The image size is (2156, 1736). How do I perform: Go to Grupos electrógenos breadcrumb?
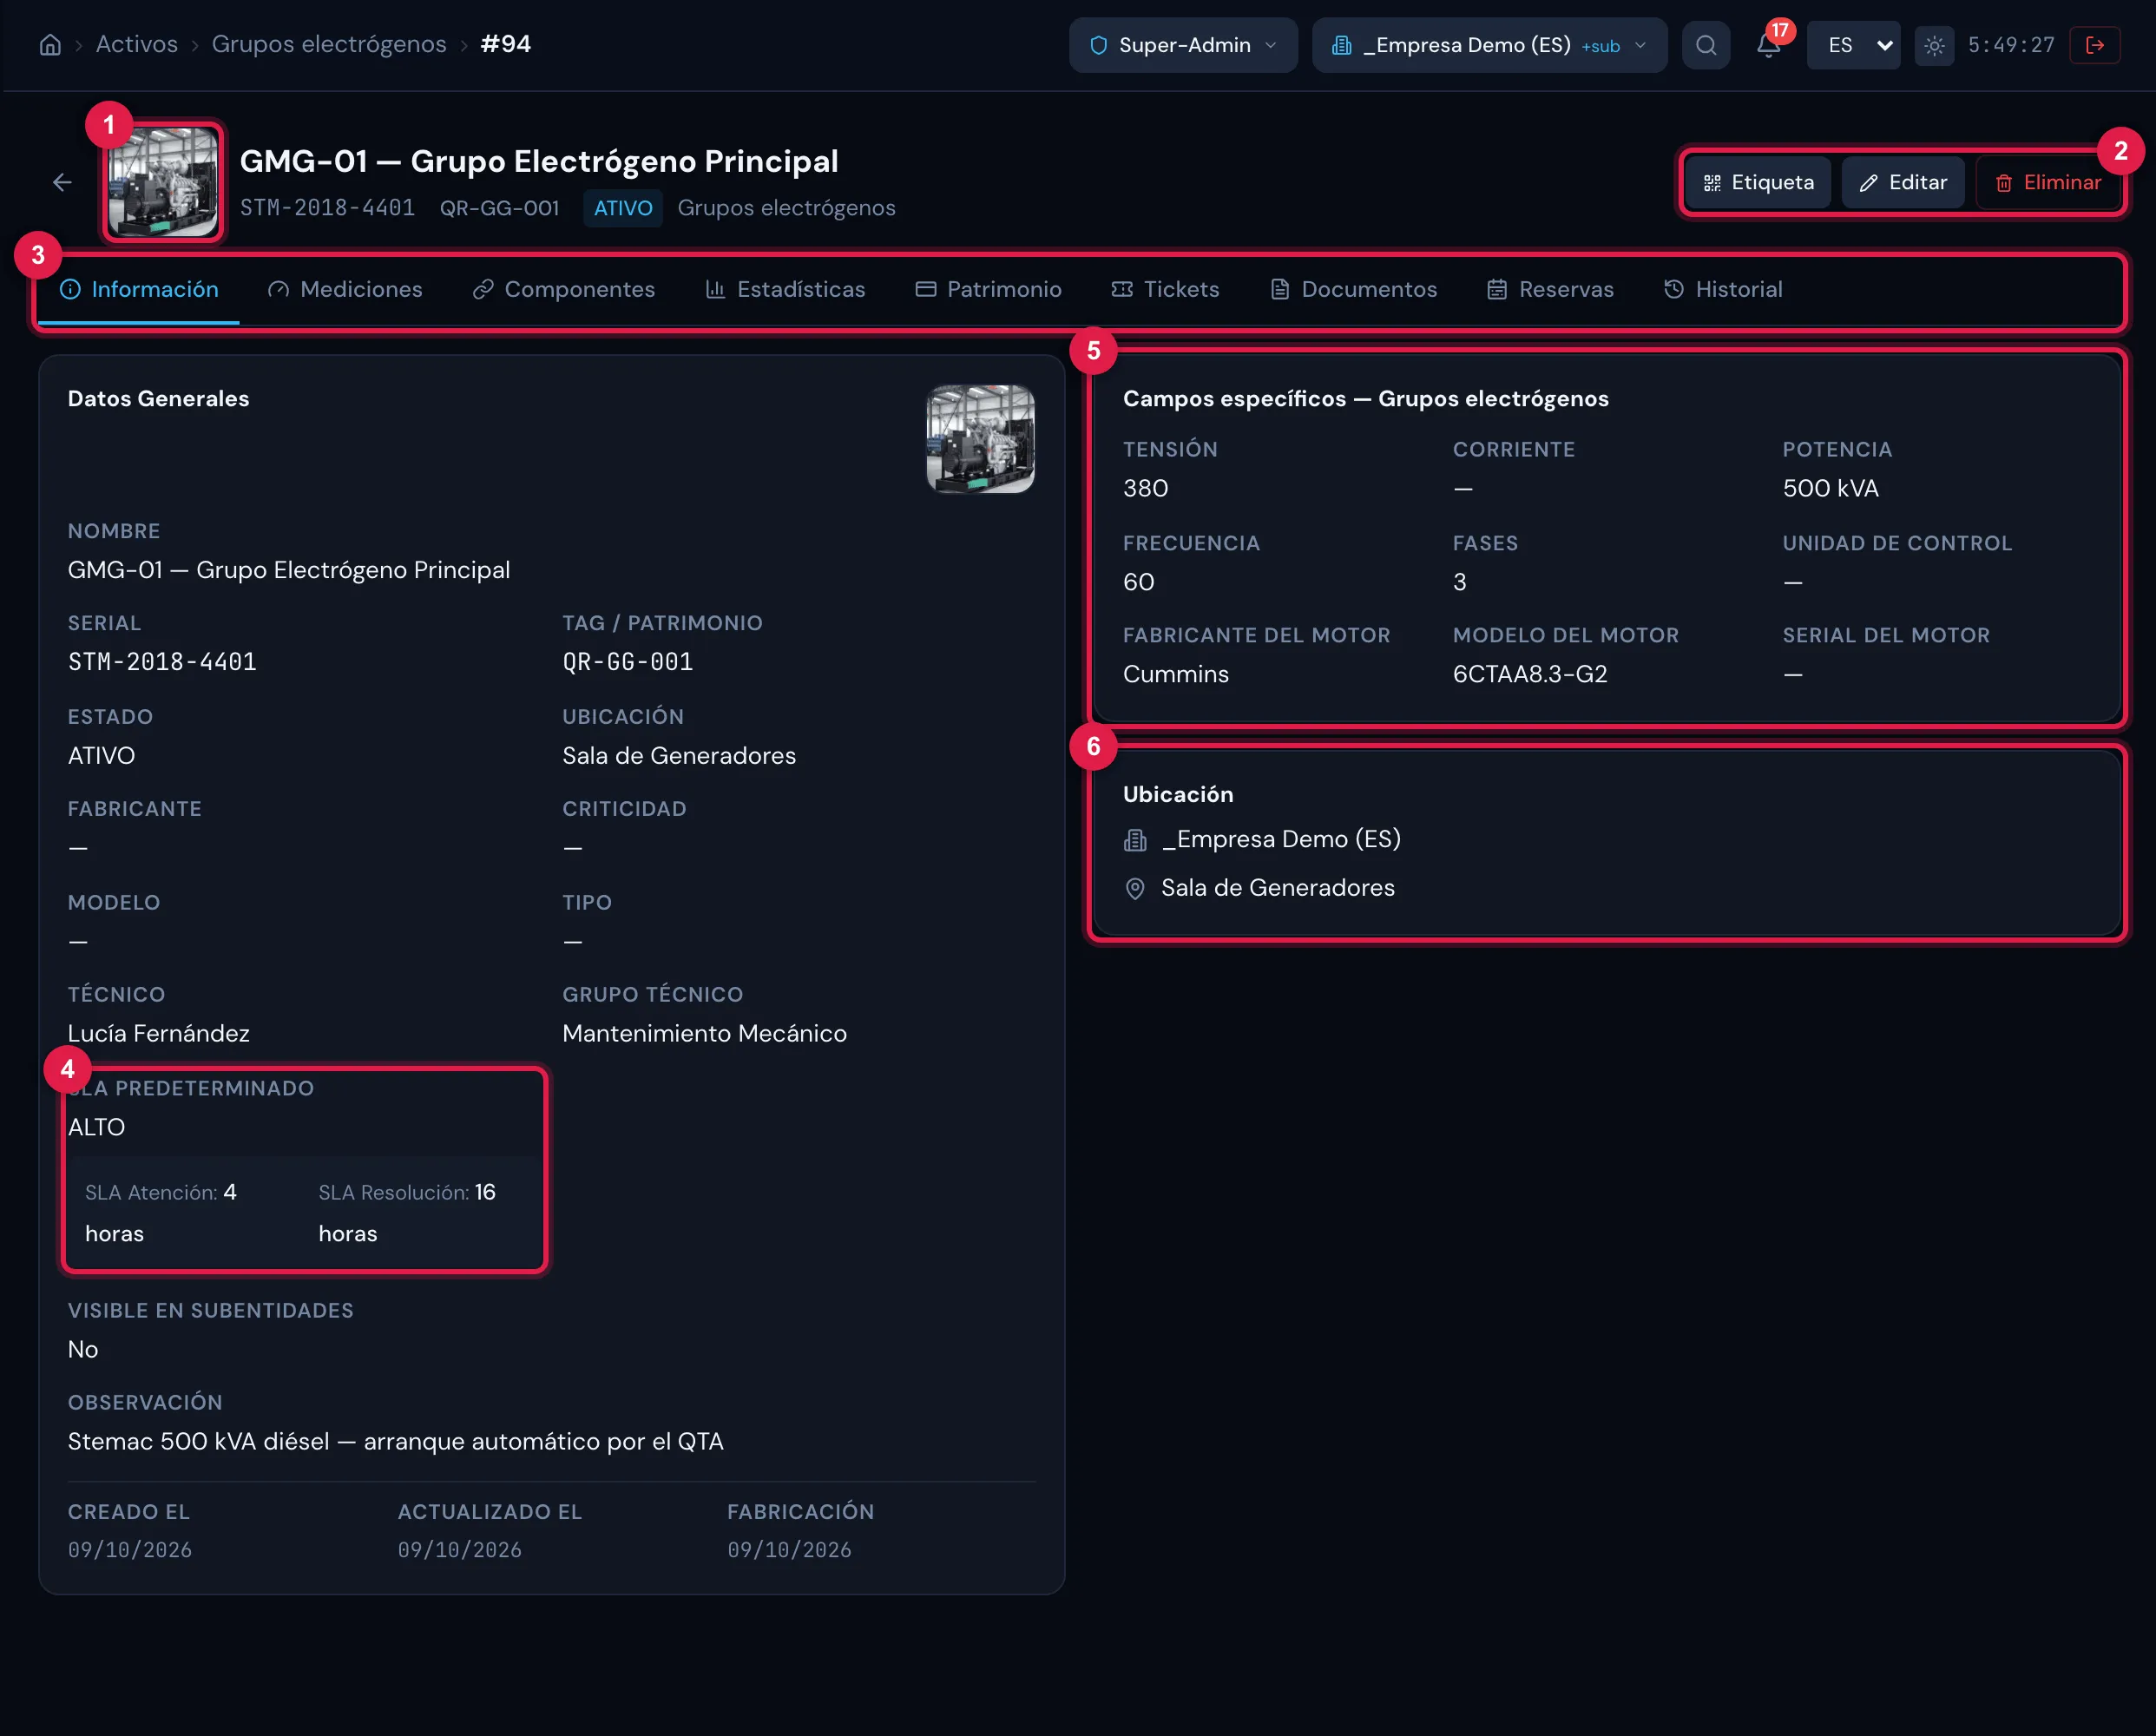click(x=329, y=44)
